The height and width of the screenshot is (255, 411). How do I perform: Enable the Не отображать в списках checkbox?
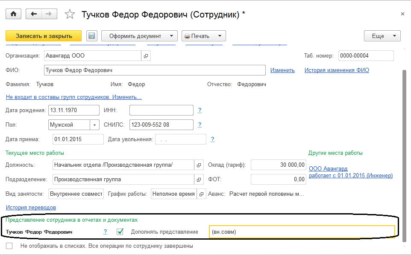[x=9, y=246]
